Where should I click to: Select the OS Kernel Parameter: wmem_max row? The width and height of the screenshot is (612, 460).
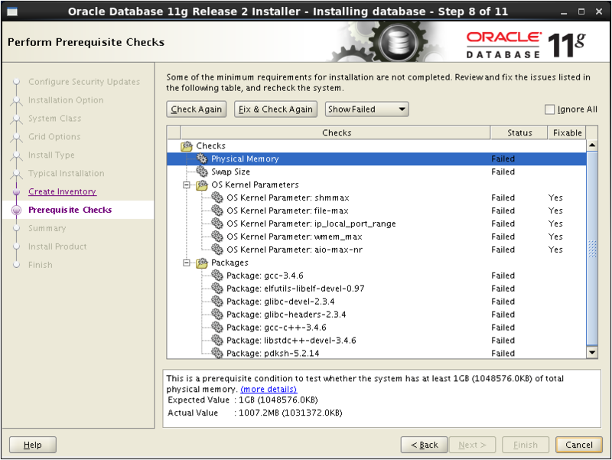point(376,237)
